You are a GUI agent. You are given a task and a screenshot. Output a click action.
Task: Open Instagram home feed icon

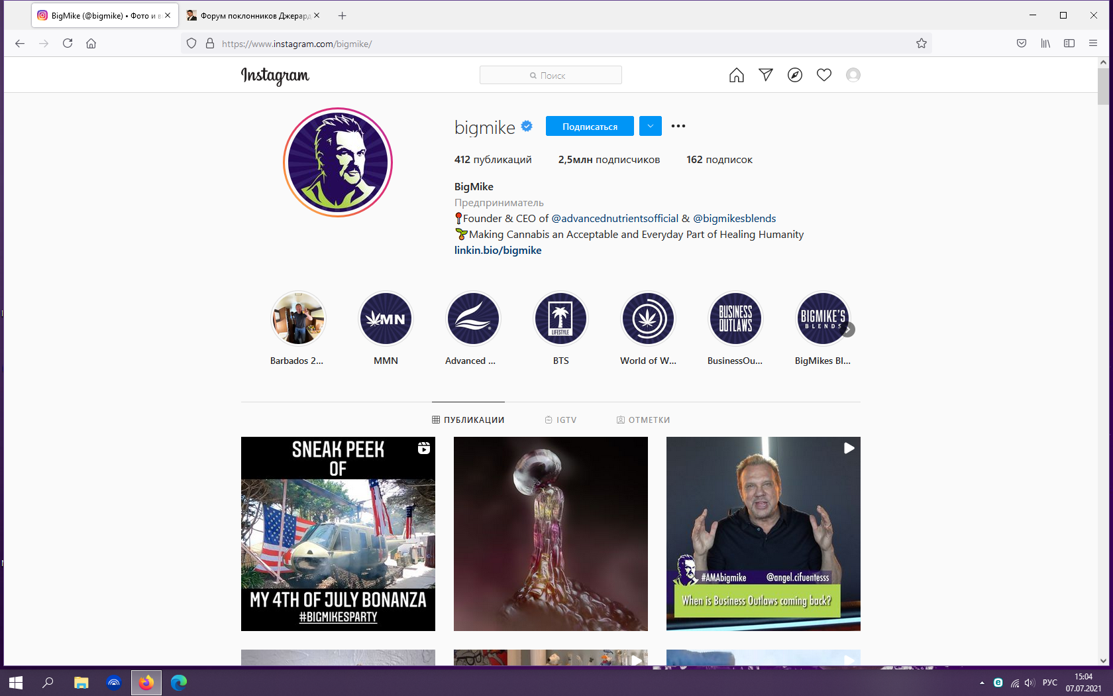pyautogui.click(x=736, y=75)
